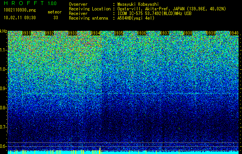Viewport: 242px width, 154px height.
Task: Click the kHz axis unit label
Action: [3, 31]
